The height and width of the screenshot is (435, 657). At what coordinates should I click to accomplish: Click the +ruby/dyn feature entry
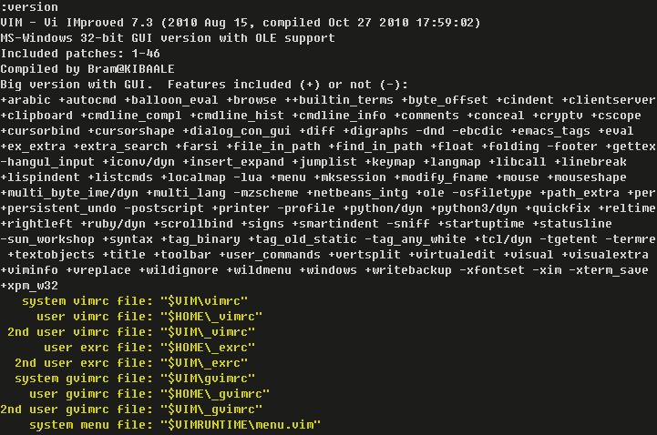point(113,224)
